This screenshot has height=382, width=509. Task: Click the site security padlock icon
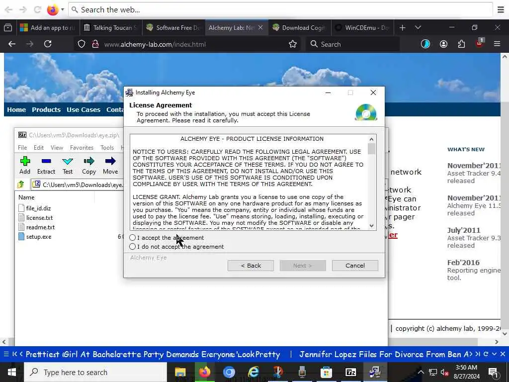coord(95,44)
